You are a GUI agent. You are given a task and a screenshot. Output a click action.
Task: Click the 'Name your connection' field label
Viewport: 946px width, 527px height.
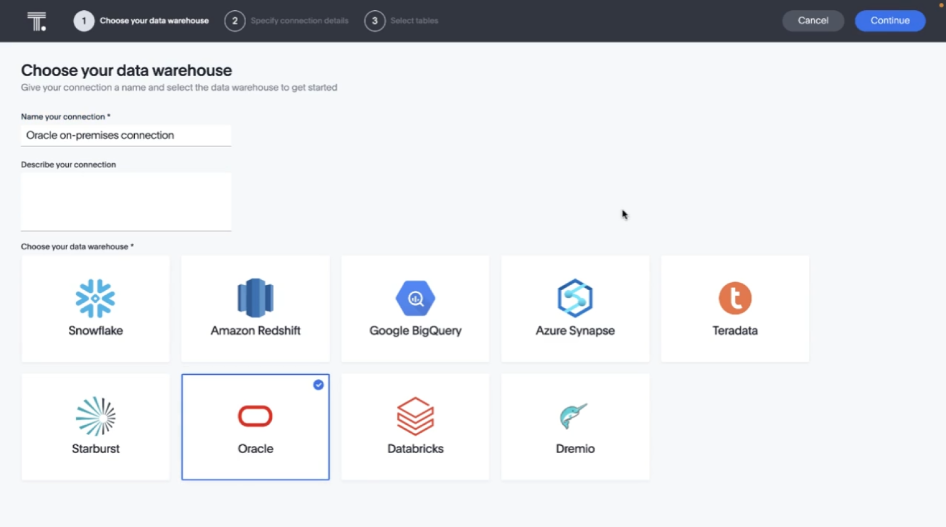[x=65, y=116]
